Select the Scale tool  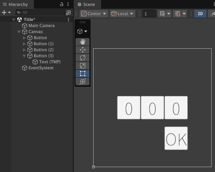[x=83, y=66]
